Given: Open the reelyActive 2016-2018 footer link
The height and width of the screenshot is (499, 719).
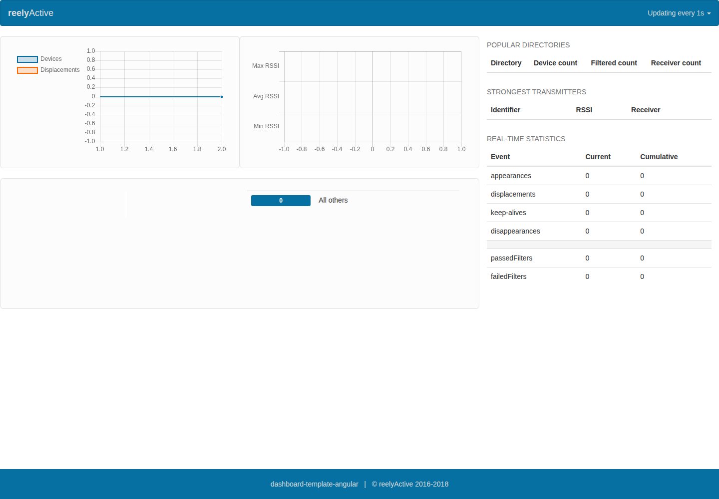Looking at the screenshot, I should [x=413, y=484].
